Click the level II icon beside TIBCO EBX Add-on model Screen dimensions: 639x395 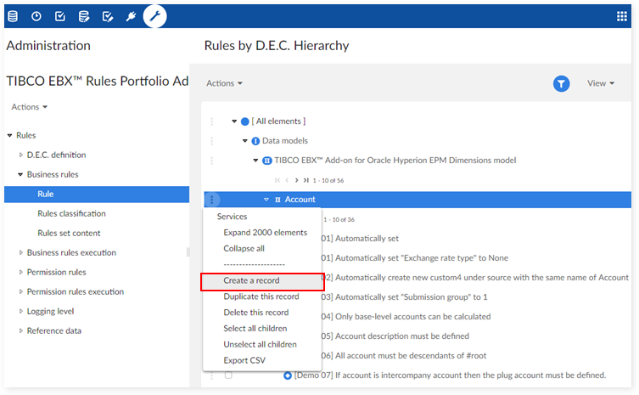pos(267,161)
